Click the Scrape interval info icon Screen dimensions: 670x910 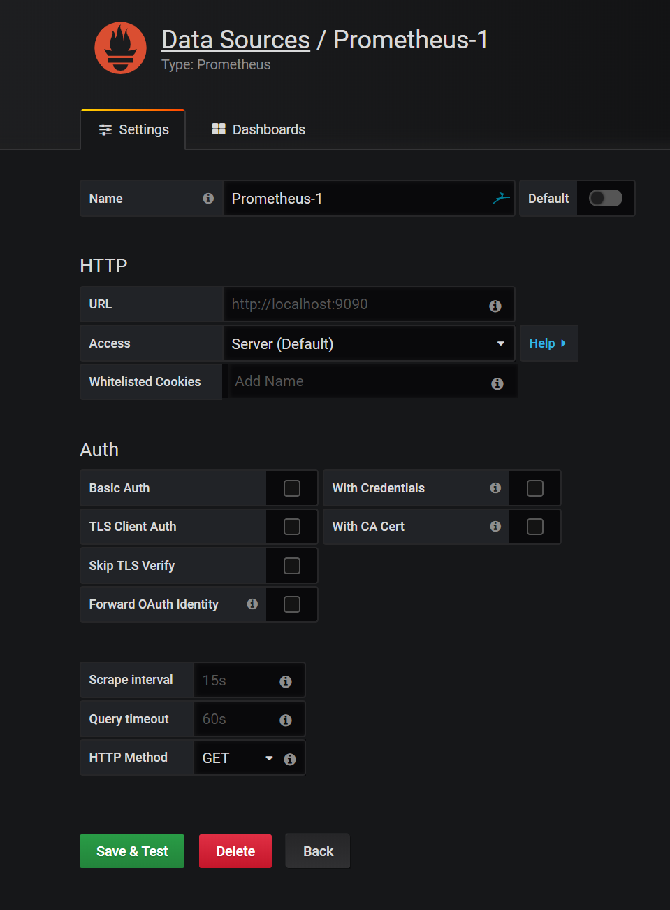point(286,681)
